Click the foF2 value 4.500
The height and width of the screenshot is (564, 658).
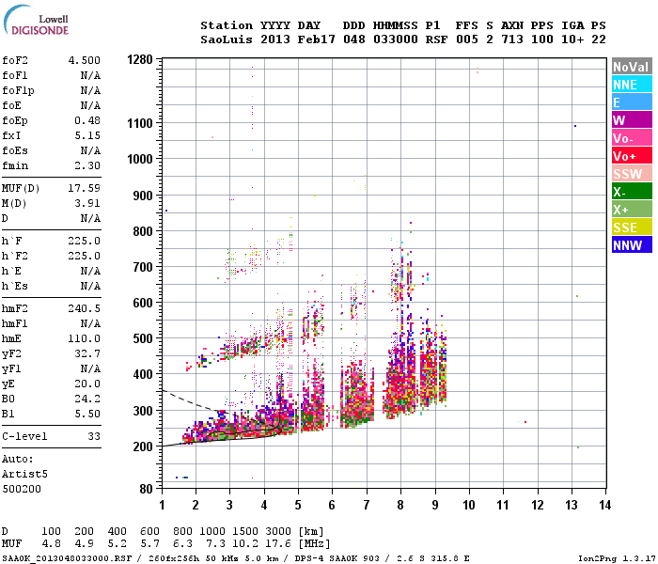(85, 60)
